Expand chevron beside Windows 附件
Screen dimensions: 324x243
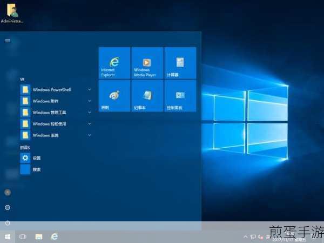pos(89,101)
